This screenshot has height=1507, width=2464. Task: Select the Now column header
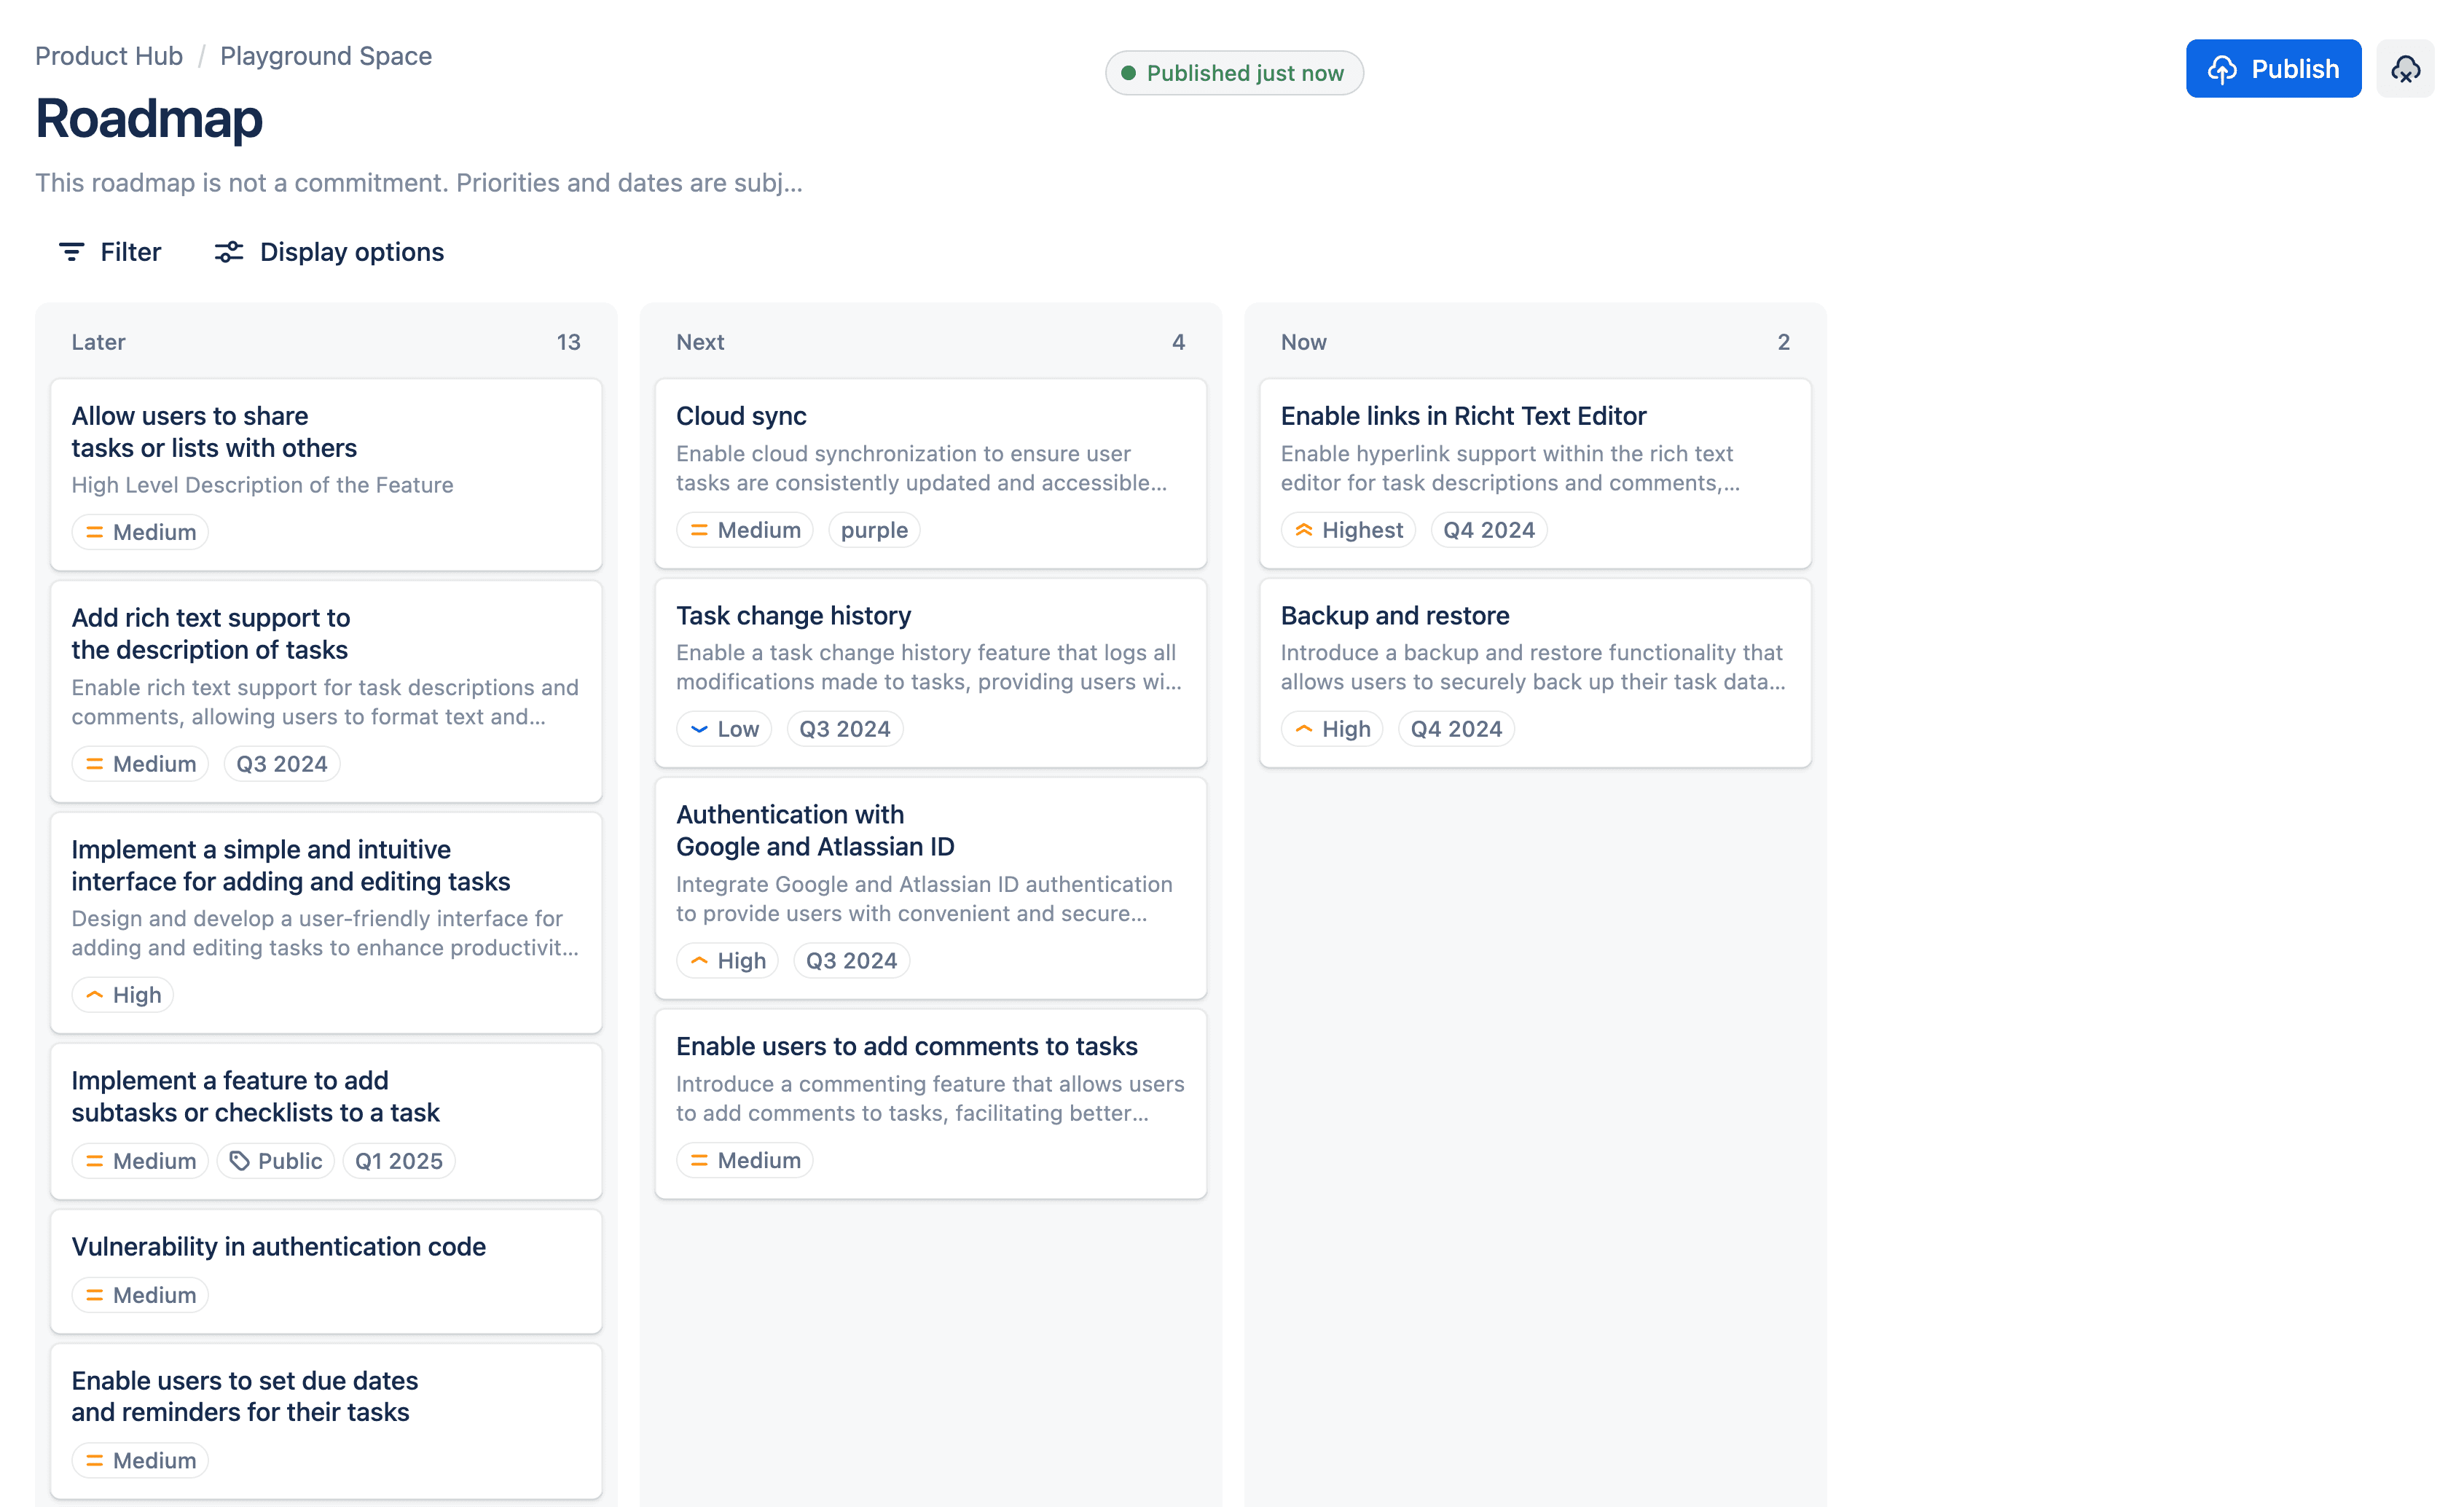tap(1303, 342)
